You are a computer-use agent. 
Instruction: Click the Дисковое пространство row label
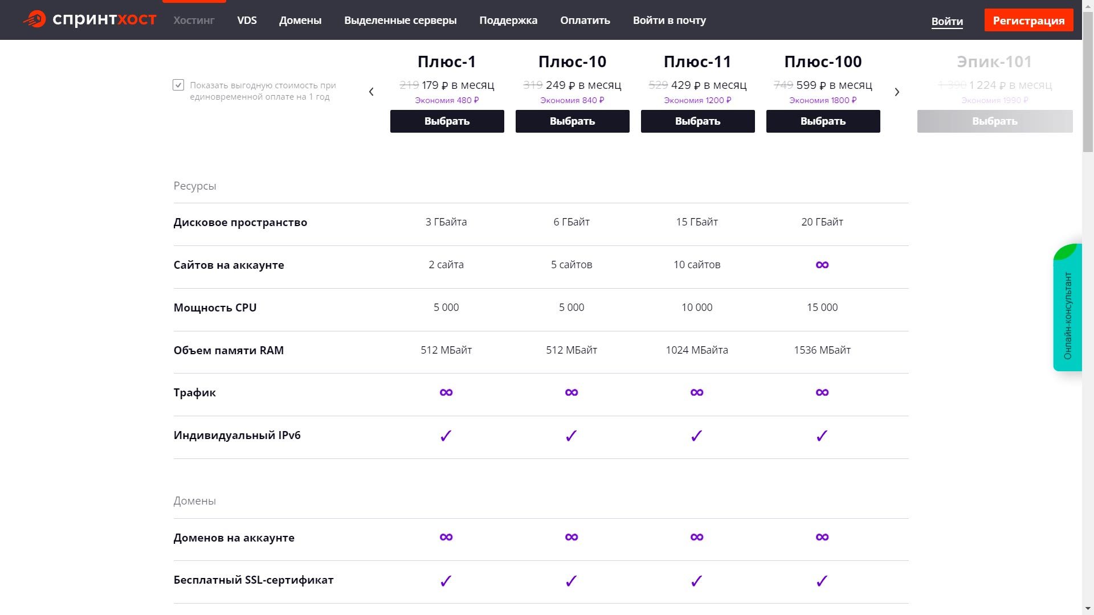[x=240, y=223]
